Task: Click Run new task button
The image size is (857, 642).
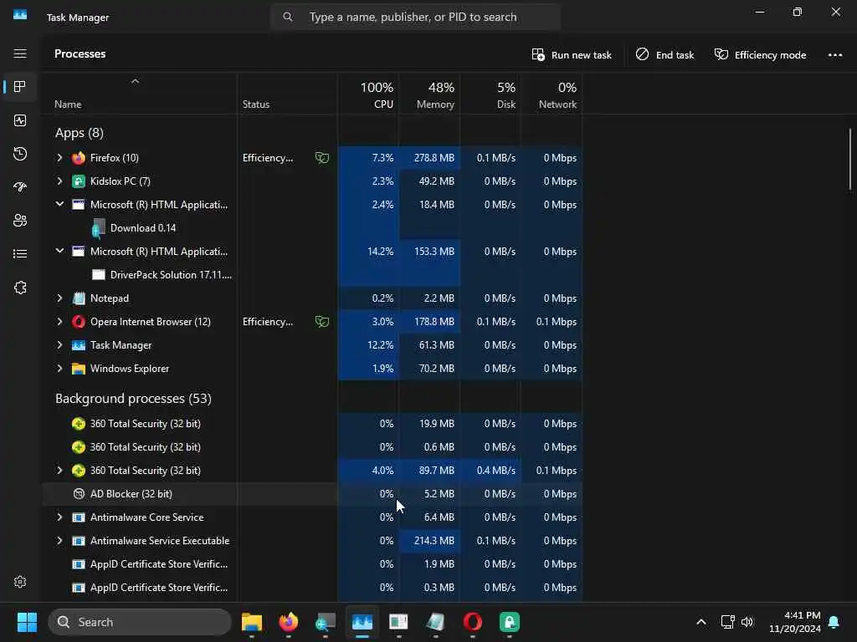Action: 571,54
